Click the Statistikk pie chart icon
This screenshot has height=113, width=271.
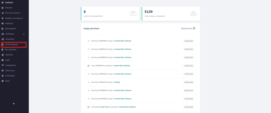[x=3, y=55]
